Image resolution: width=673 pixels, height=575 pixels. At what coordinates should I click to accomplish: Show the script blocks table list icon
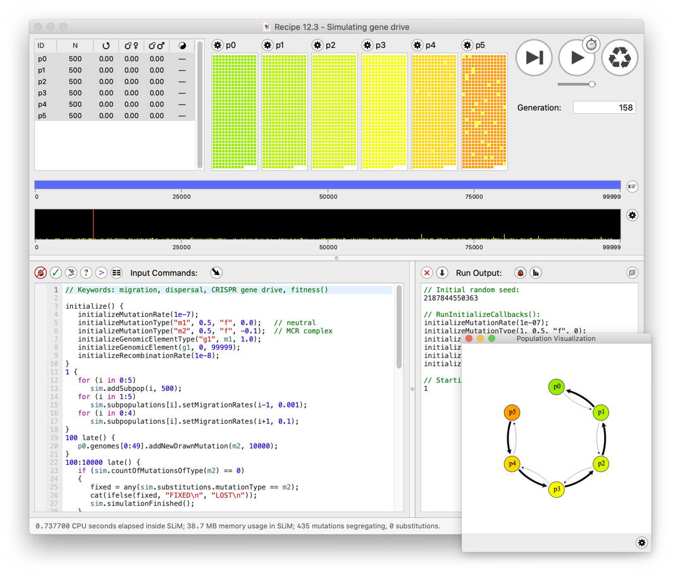(x=118, y=273)
